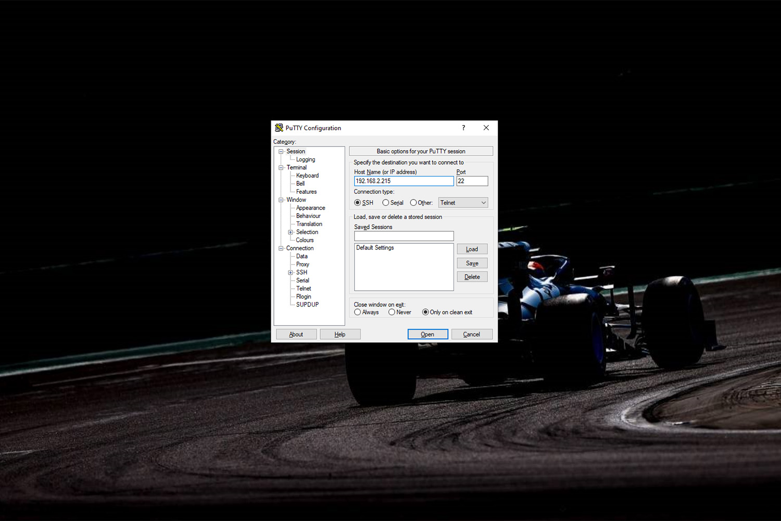The width and height of the screenshot is (781, 521).
Task: Click Open to start the connection
Action: pyautogui.click(x=427, y=334)
